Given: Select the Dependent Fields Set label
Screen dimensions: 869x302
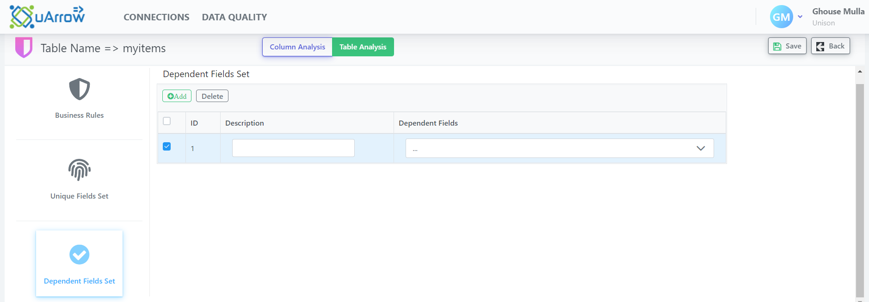Looking at the screenshot, I should pyautogui.click(x=80, y=281).
